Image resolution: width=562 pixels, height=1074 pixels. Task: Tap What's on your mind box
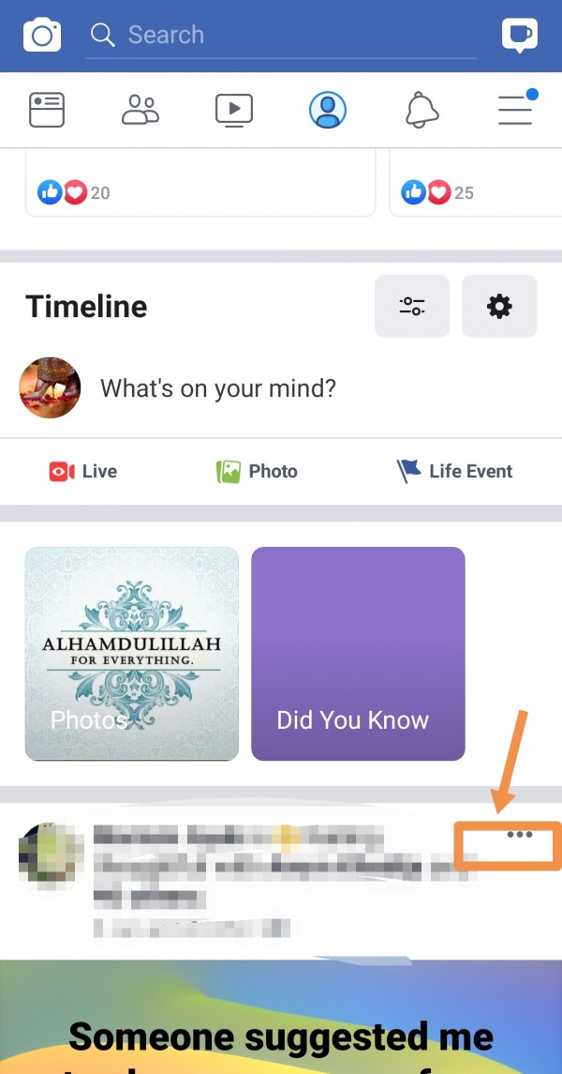218,388
